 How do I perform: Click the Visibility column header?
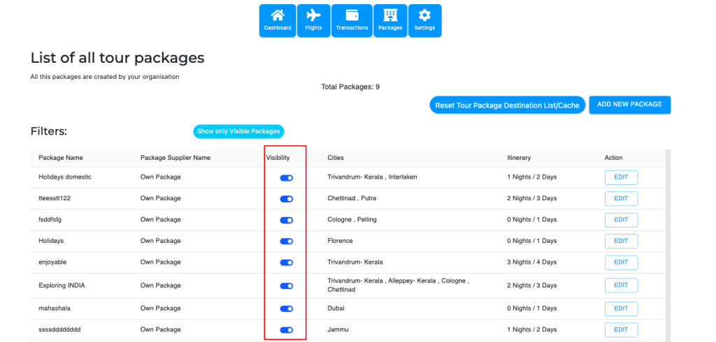click(278, 158)
